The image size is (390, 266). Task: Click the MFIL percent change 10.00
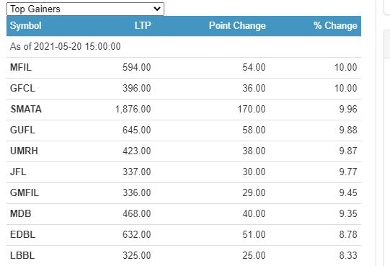coord(346,68)
